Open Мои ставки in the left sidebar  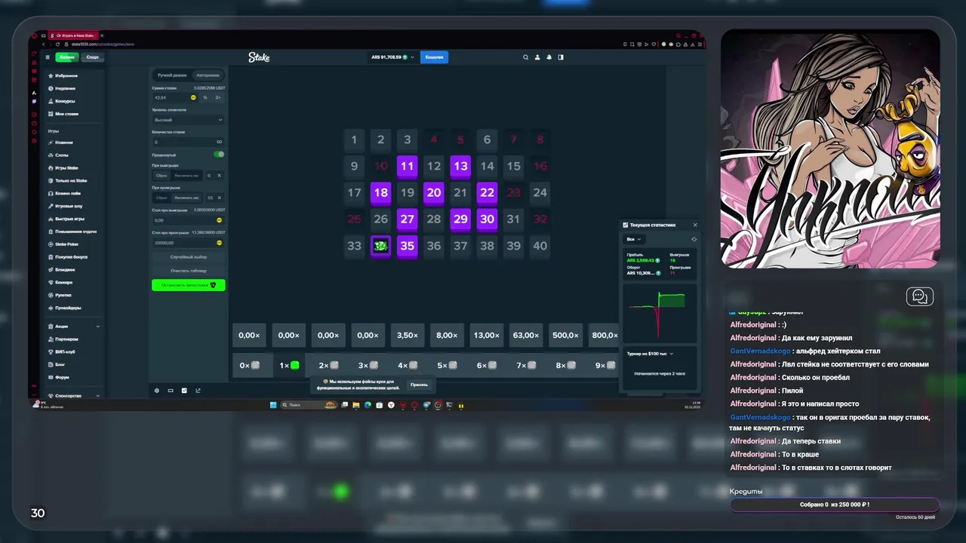coord(66,114)
